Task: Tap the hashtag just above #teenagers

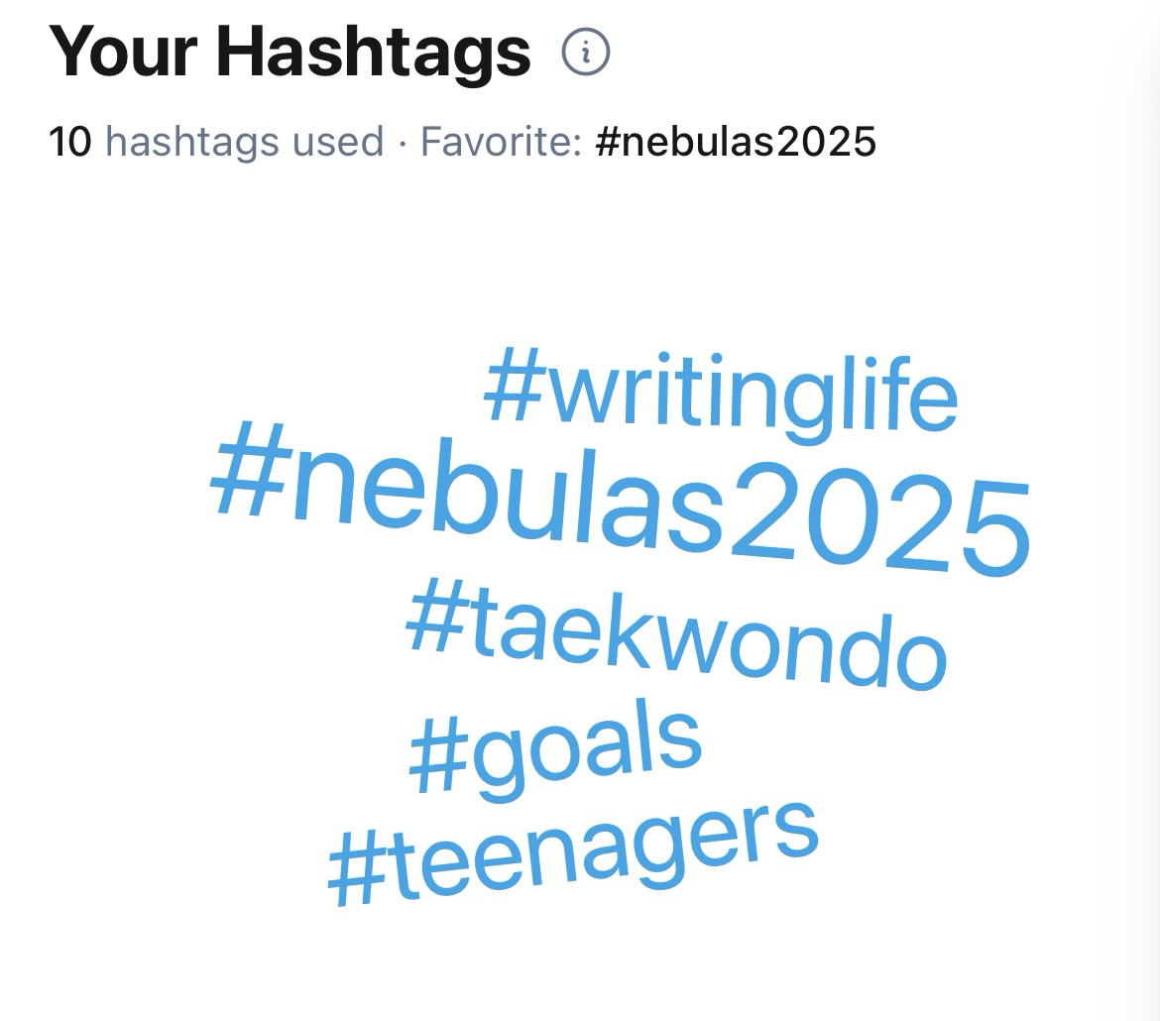Action: [555, 748]
